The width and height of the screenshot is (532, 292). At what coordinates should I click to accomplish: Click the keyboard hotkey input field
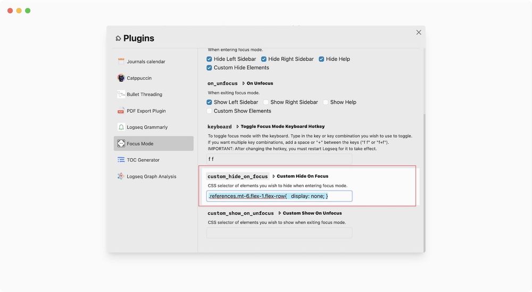click(279, 160)
